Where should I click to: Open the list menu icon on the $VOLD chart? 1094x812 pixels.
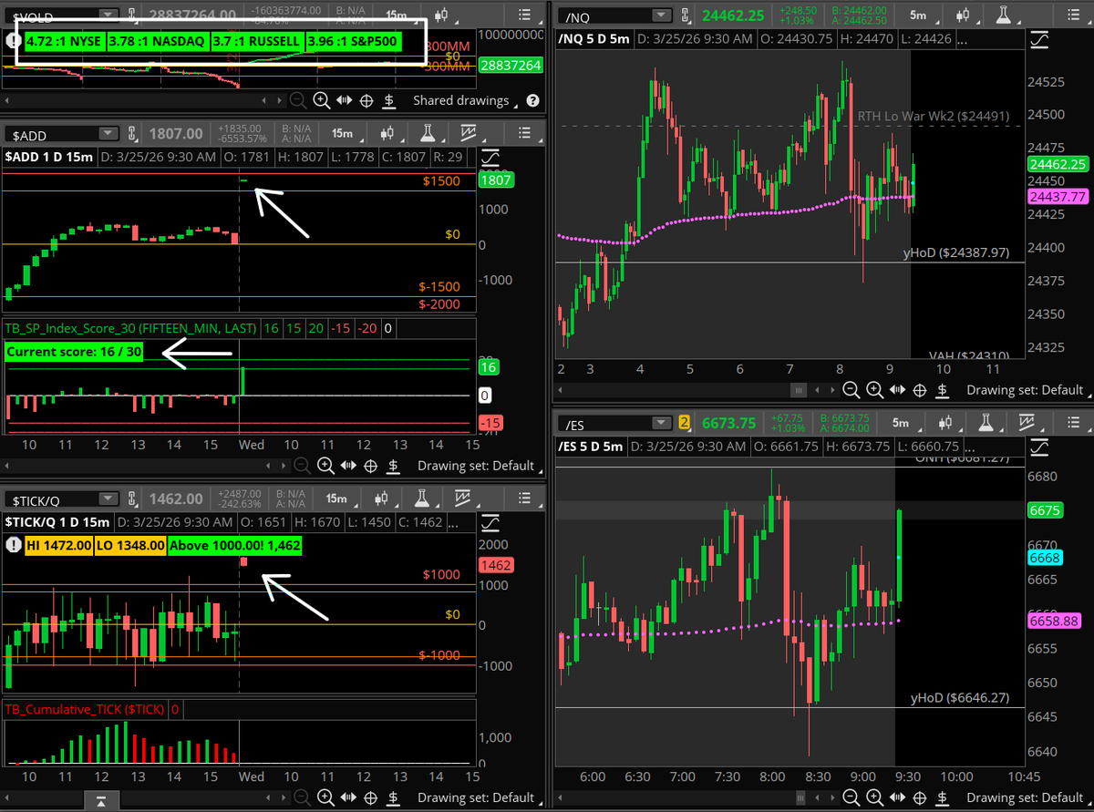[x=523, y=15]
